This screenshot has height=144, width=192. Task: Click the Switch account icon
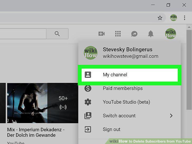click(x=88, y=116)
